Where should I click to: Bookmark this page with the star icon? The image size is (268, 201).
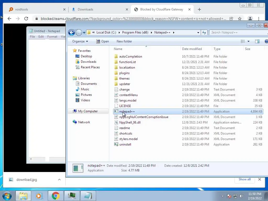click(240, 19)
